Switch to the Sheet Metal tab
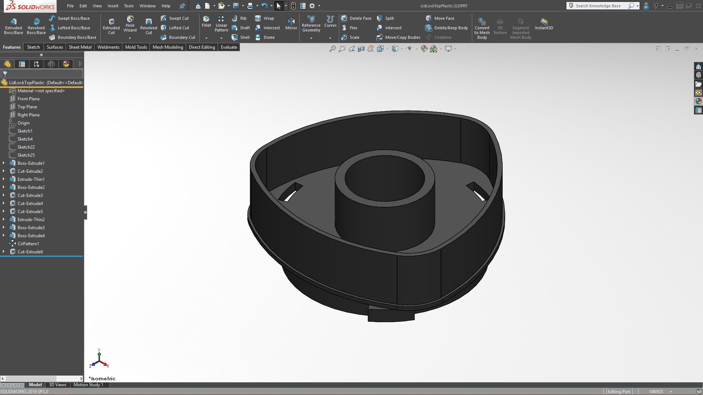703x395 pixels. pos(80,47)
